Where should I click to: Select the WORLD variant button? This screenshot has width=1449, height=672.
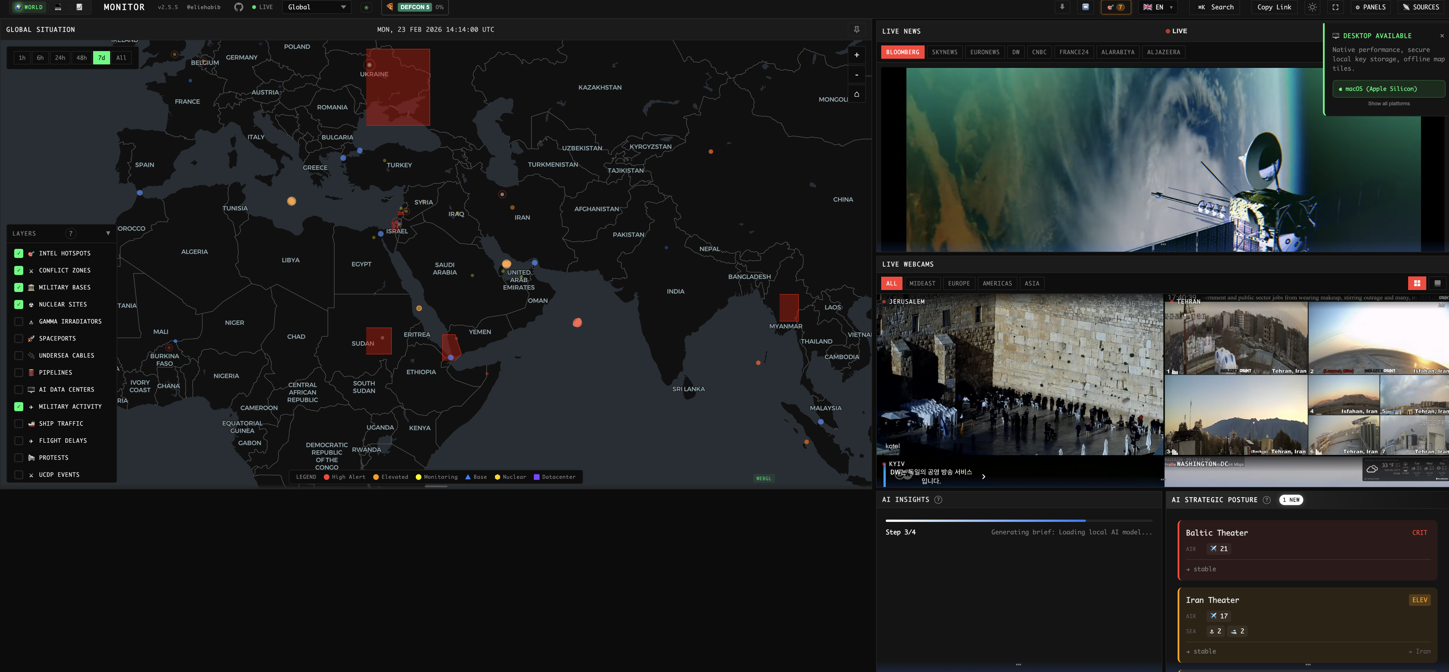tap(29, 7)
